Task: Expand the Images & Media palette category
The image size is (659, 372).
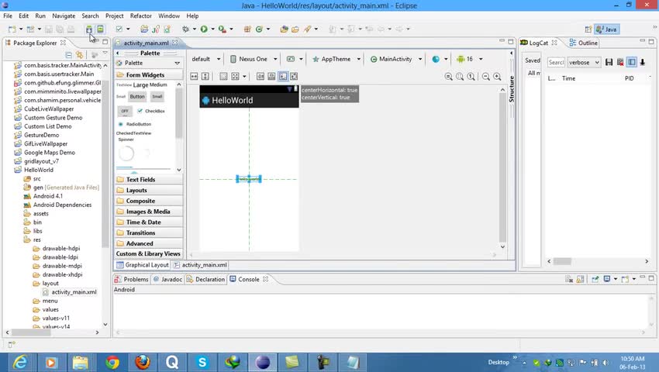Action: [149, 212]
